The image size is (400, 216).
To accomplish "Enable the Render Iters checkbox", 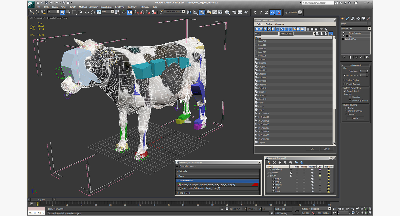I will tap(345, 75).
